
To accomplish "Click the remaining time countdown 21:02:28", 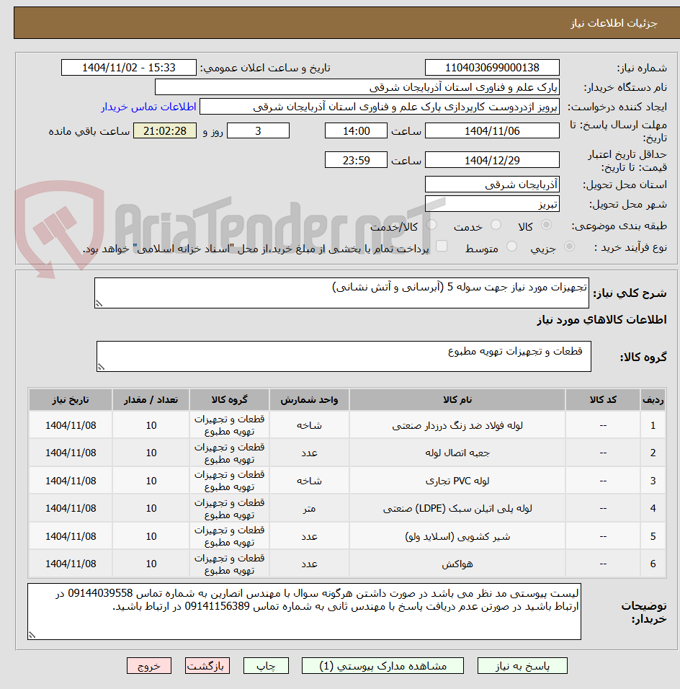I will coord(165,131).
